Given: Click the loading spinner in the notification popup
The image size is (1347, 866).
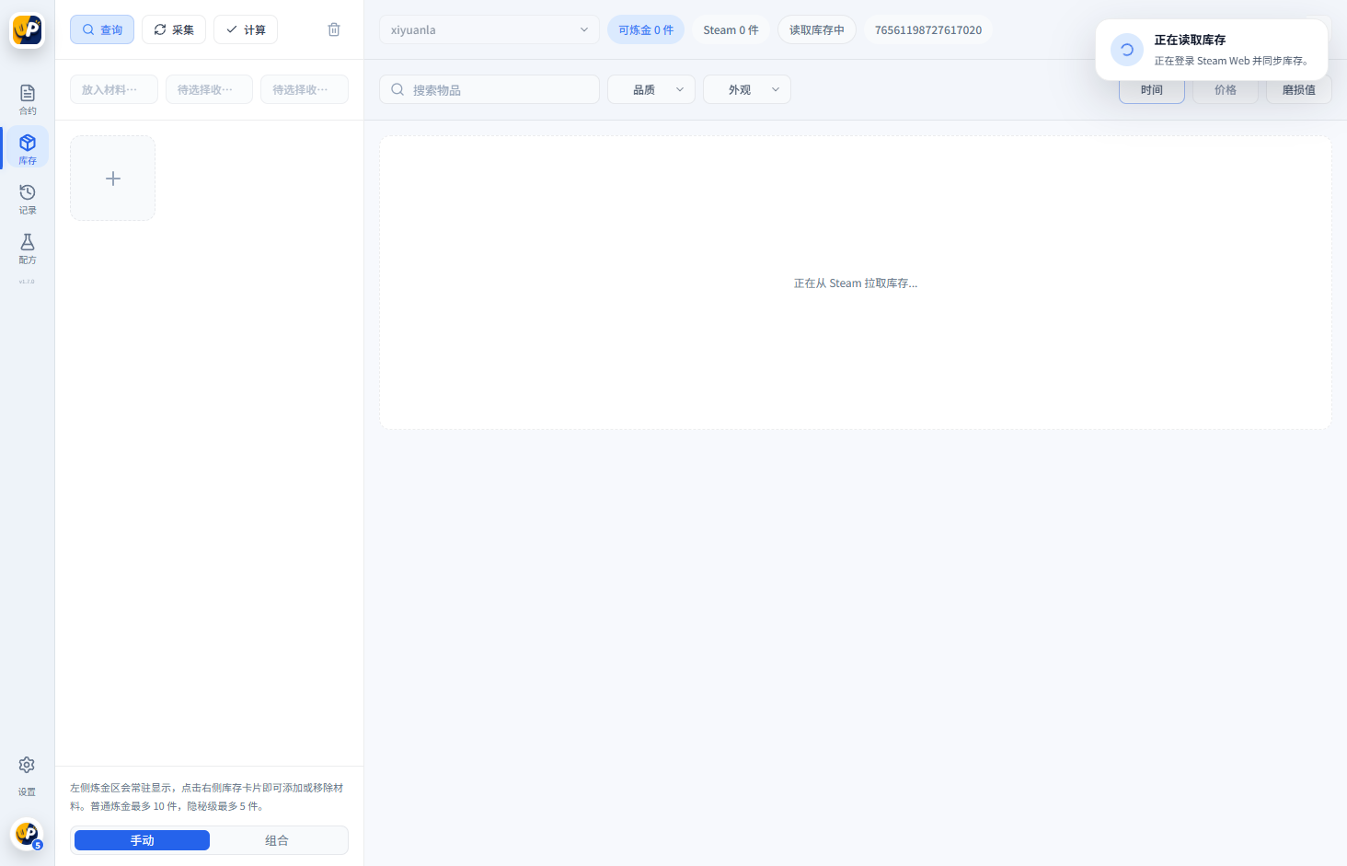Looking at the screenshot, I should tap(1126, 49).
